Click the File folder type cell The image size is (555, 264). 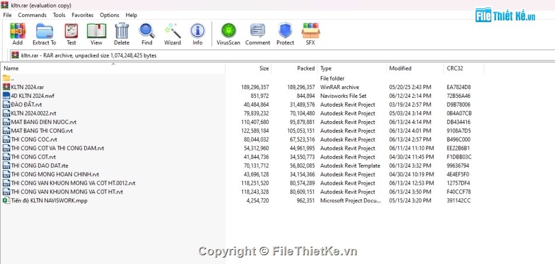[332, 78]
